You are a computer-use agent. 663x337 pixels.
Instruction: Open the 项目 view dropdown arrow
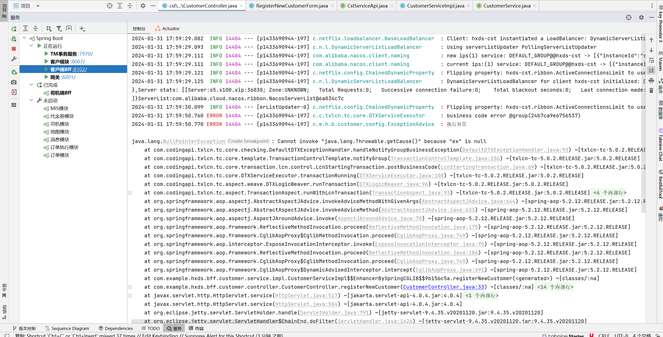tap(38, 6)
